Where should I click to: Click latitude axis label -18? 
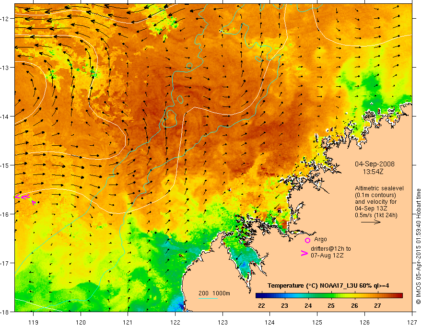point(5,312)
